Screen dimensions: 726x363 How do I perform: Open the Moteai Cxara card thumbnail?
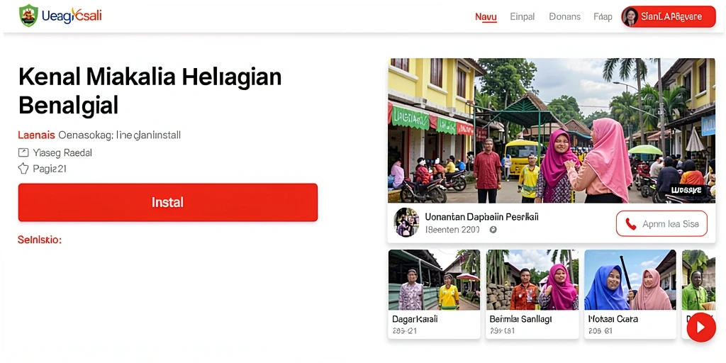(630, 280)
